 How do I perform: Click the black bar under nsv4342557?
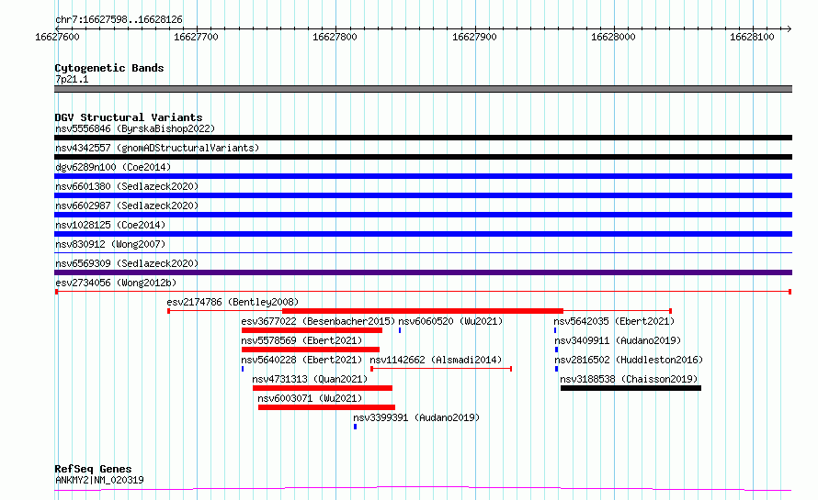(423, 157)
